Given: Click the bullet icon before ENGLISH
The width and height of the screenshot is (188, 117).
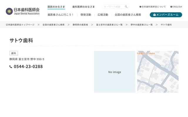Looking at the screenshot, I should (x=171, y=7).
